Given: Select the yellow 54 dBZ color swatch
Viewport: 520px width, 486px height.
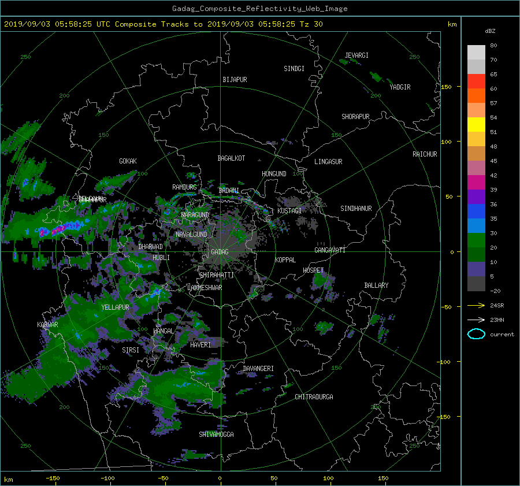Looking at the screenshot, I should [476, 124].
